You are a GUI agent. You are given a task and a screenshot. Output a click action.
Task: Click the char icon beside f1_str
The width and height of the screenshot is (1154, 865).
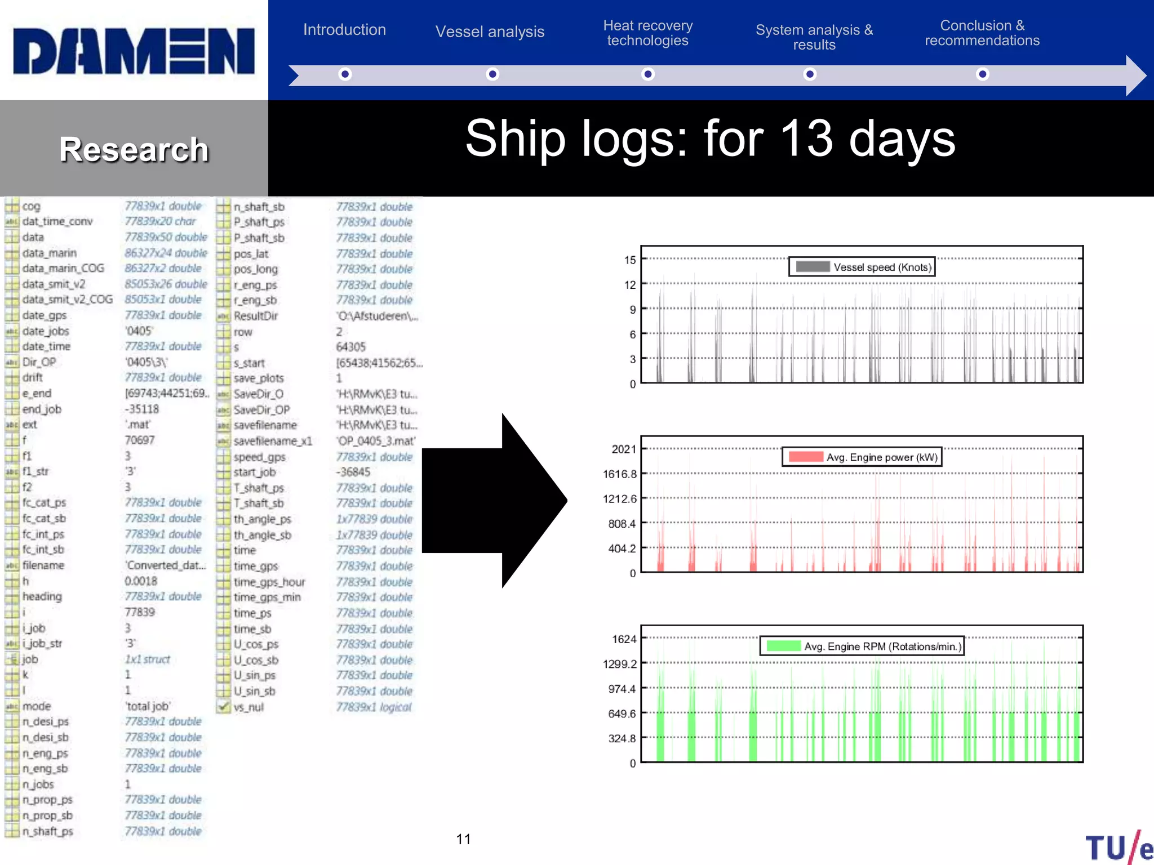point(12,471)
